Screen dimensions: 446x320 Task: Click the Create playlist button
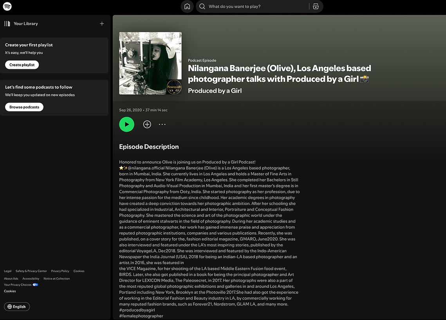(x=22, y=65)
